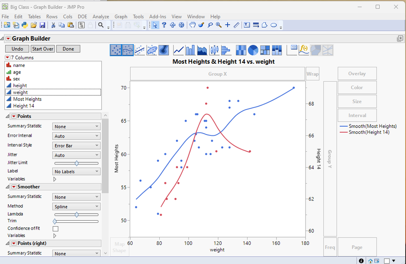Image resolution: width=406 pixels, height=264 pixels.
Task: Adjust the Jitter Limit slider
Action: (x=77, y=163)
